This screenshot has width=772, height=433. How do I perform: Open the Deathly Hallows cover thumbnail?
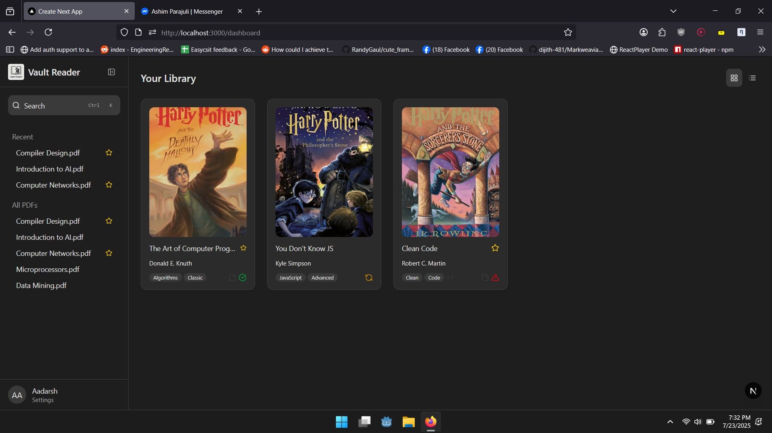198,172
